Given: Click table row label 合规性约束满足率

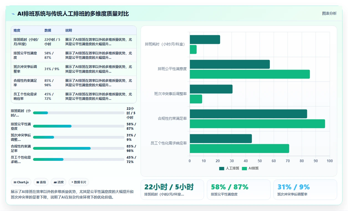Looking at the screenshot, I should (x=25, y=83).
